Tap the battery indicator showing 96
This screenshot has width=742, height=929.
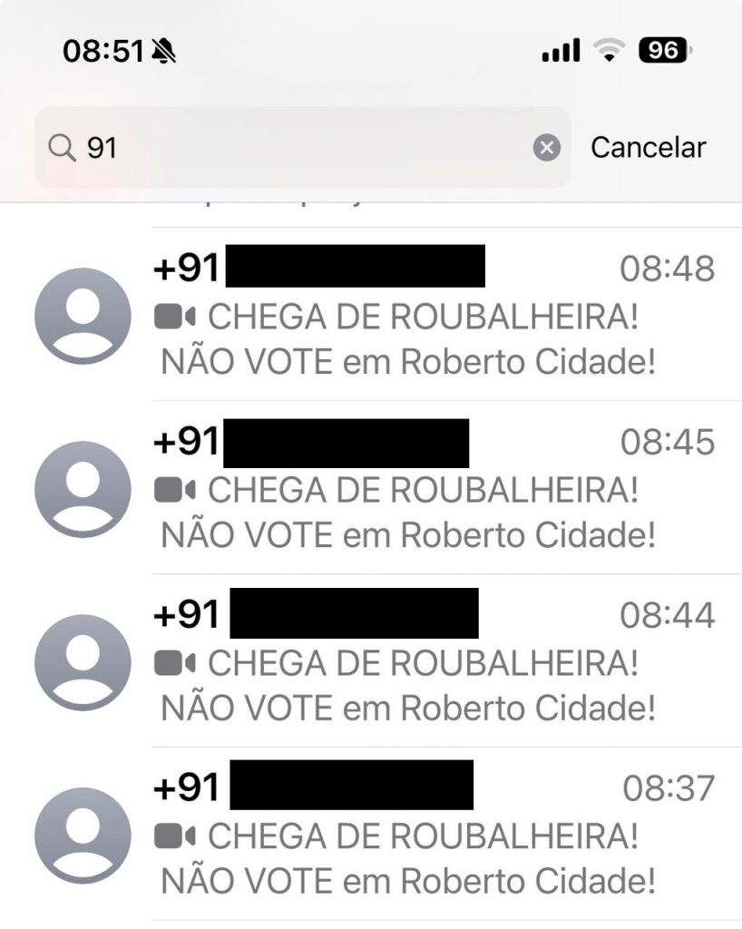pos(665,51)
